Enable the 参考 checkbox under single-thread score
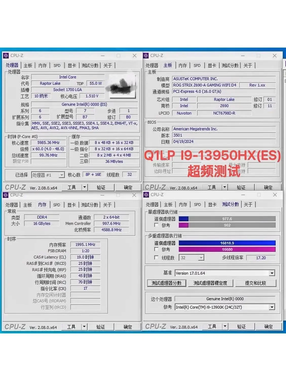Viewport: 286px width, 381px height. 157,225
